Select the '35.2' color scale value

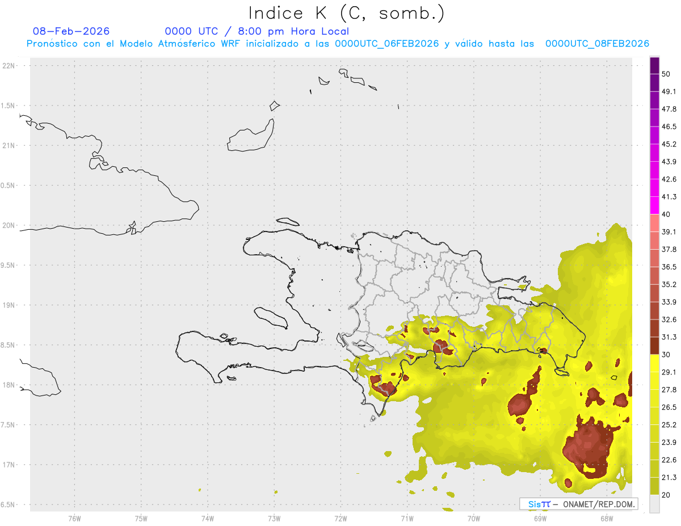[669, 284]
